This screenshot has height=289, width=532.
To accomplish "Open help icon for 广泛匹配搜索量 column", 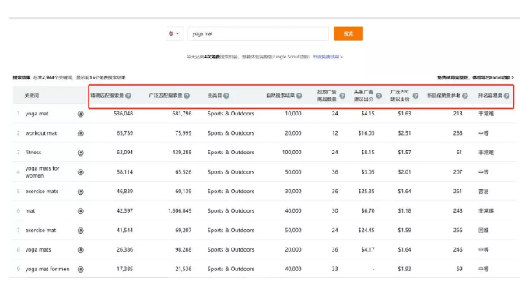I will (187, 96).
